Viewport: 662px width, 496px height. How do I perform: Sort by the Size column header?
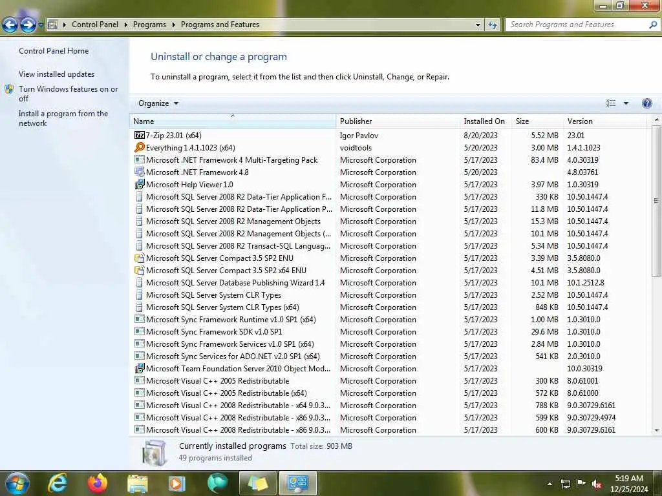(537, 121)
